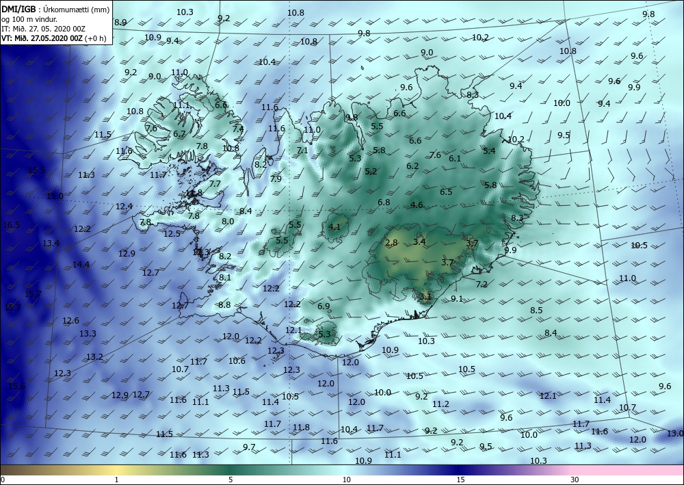
Task: Select the VT valid time line (+0 h)
Action: pyautogui.click(x=53, y=38)
